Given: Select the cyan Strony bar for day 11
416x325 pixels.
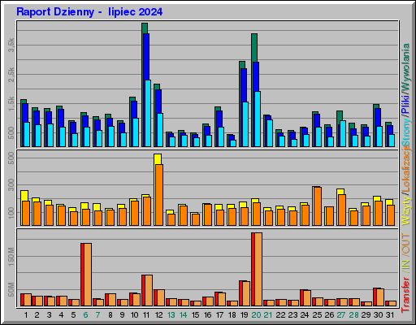Looking at the screenshot, I should click(x=148, y=114).
